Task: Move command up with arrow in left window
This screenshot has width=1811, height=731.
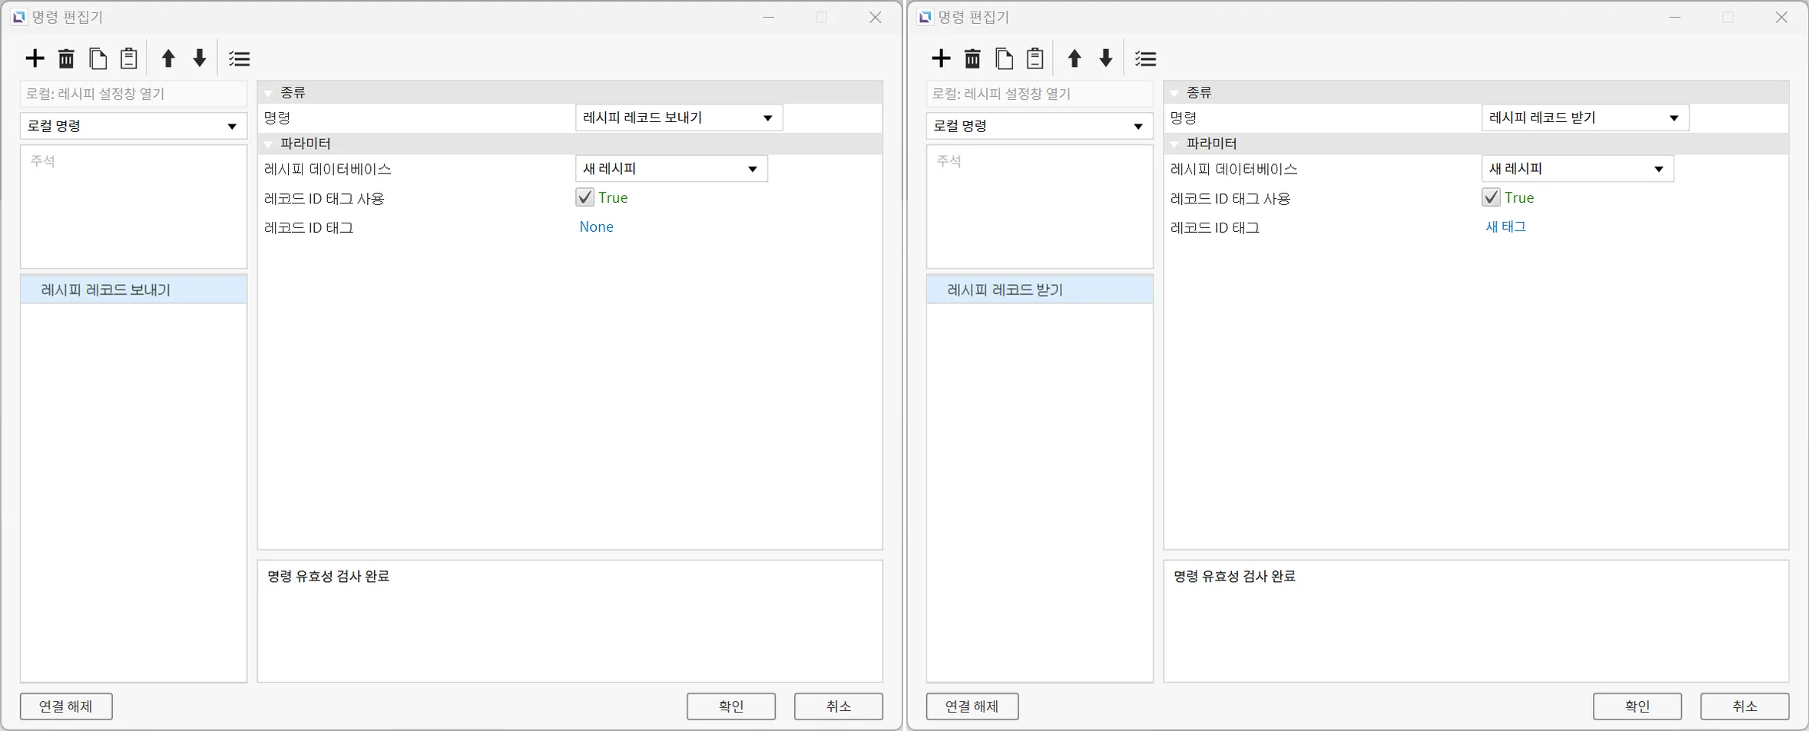Action: pos(168,58)
